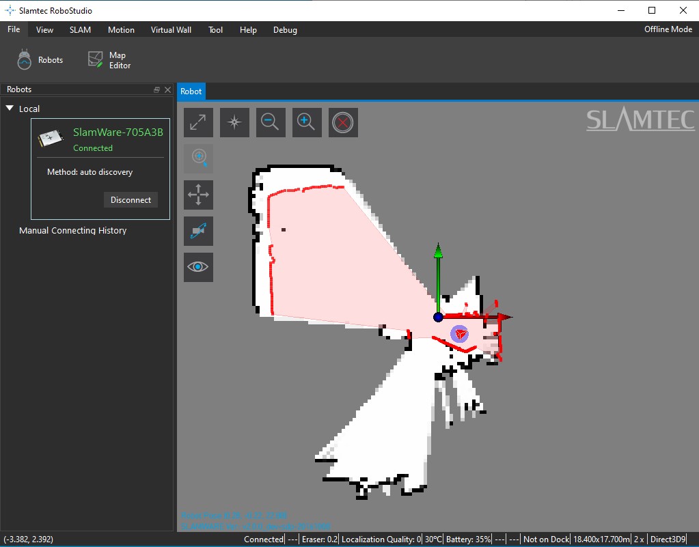
Task: Switch to the Robot tab
Action: [191, 92]
